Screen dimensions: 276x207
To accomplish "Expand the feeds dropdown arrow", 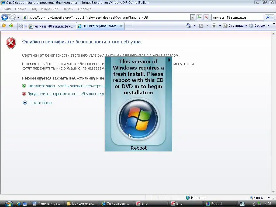I will [x=207, y=26].
